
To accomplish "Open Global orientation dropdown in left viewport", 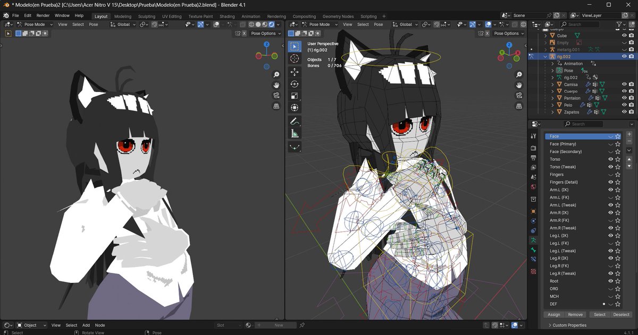I will click(123, 24).
